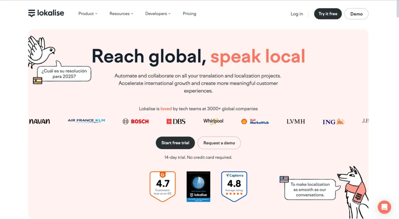Click the Try it free button

point(328,14)
